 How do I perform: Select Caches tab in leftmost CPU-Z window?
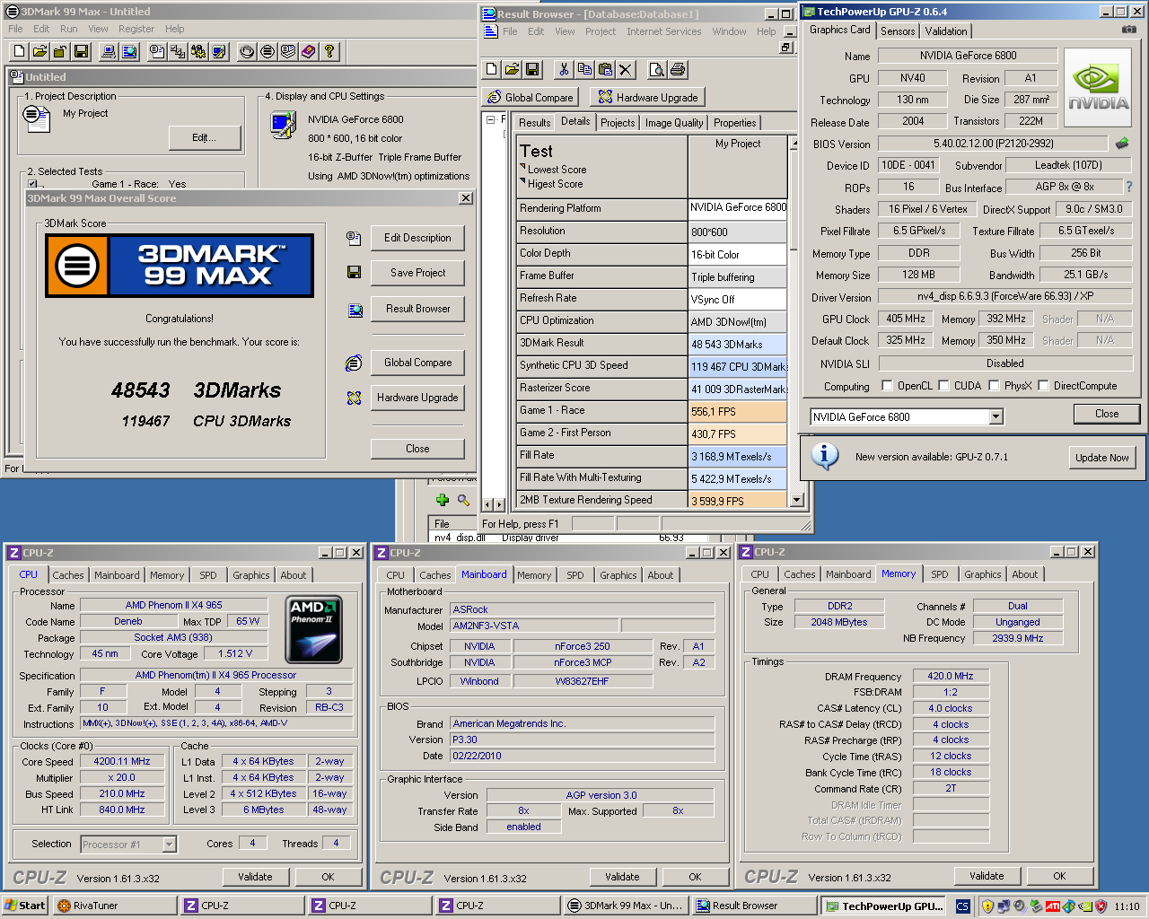[x=68, y=575]
